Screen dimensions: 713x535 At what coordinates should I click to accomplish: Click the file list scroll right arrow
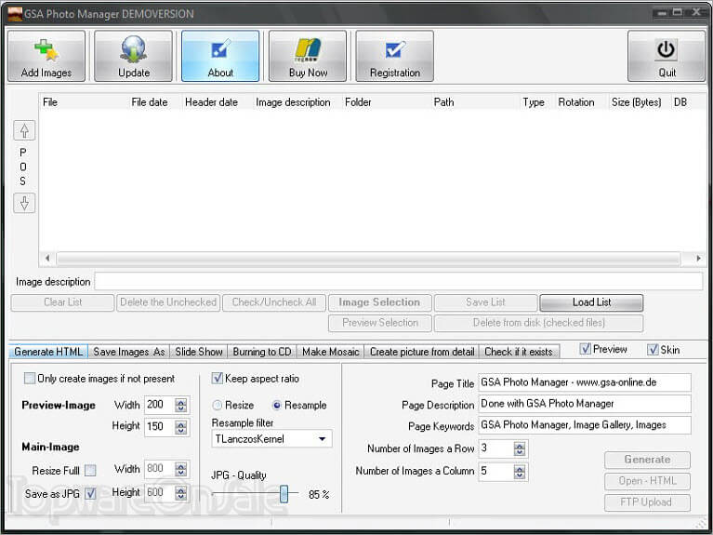pos(698,258)
